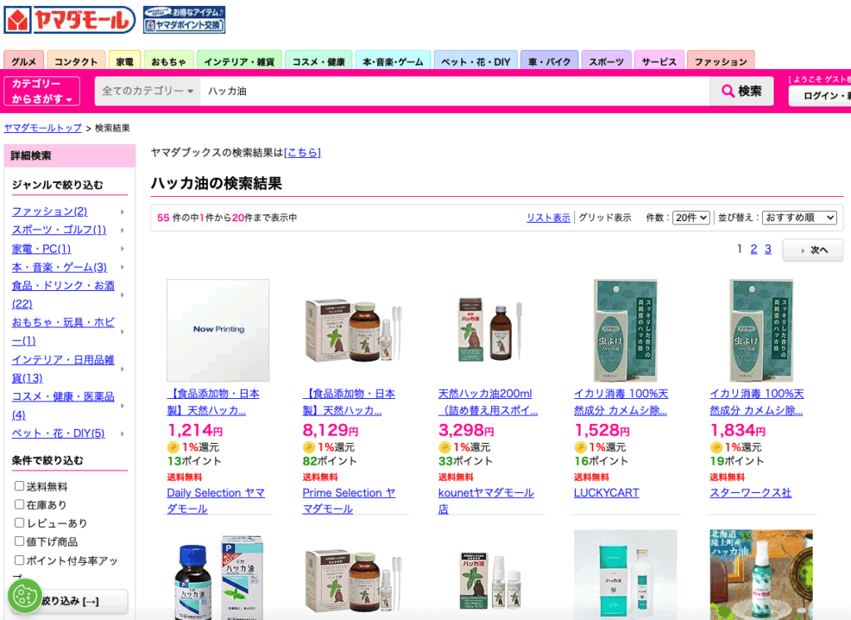Filter by コスメ・健康・医薬品(4) genre
Viewport: 851px width, 620px height.
tap(63, 406)
